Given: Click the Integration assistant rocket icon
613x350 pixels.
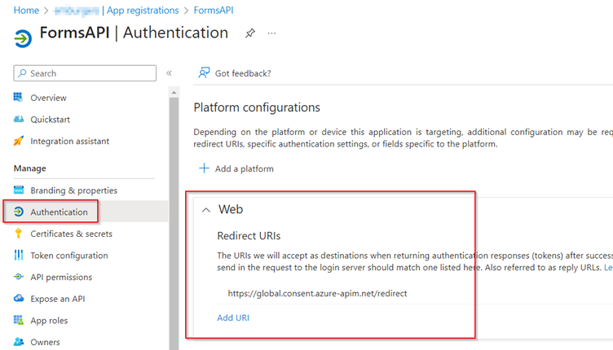Looking at the screenshot, I should [x=19, y=141].
